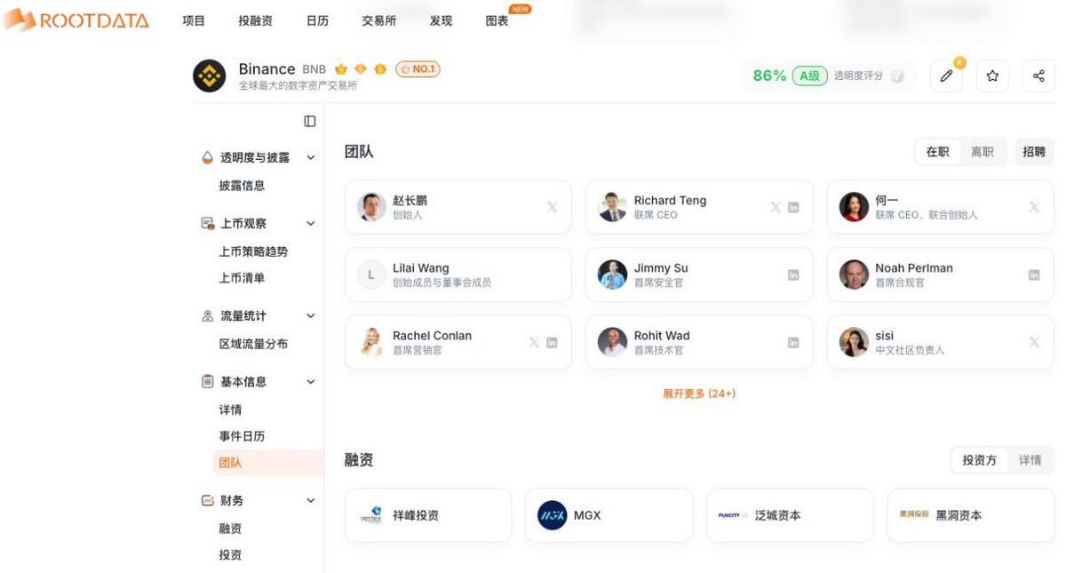Viewport: 1066px width, 573px height.
Task: Collapse the 基本信息 section chevron
Action: point(311,381)
